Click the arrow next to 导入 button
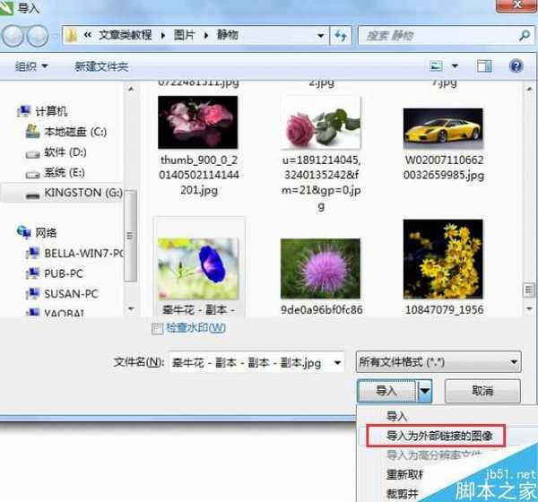This screenshot has width=538, height=502. pyautogui.click(x=426, y=391)
